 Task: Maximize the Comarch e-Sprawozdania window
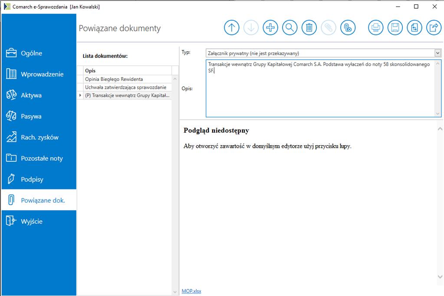pos(416,7)
